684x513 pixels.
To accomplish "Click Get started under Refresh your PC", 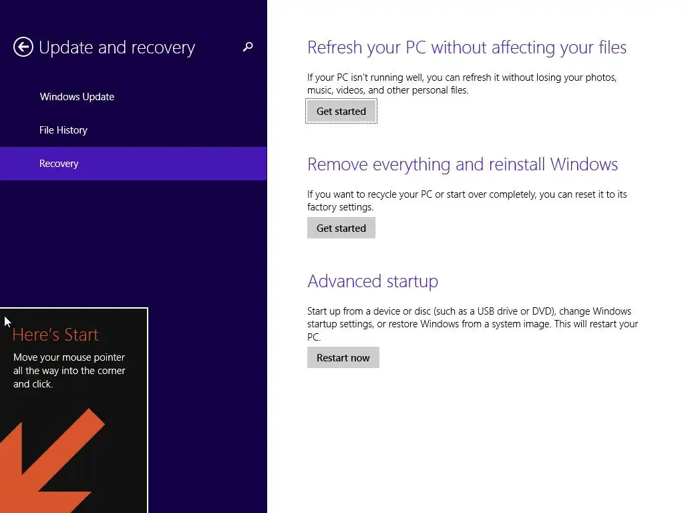I will coord(341,112).
